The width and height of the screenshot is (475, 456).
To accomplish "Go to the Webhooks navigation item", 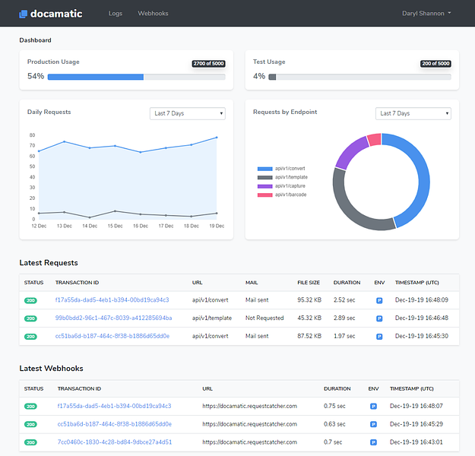I will (x=153, y=14).
